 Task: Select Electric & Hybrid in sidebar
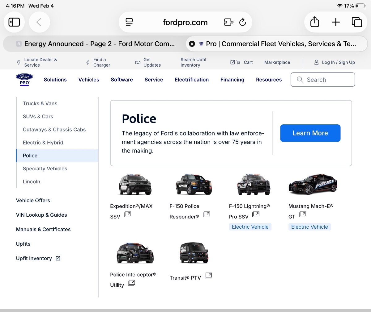[x=43, y=143]
